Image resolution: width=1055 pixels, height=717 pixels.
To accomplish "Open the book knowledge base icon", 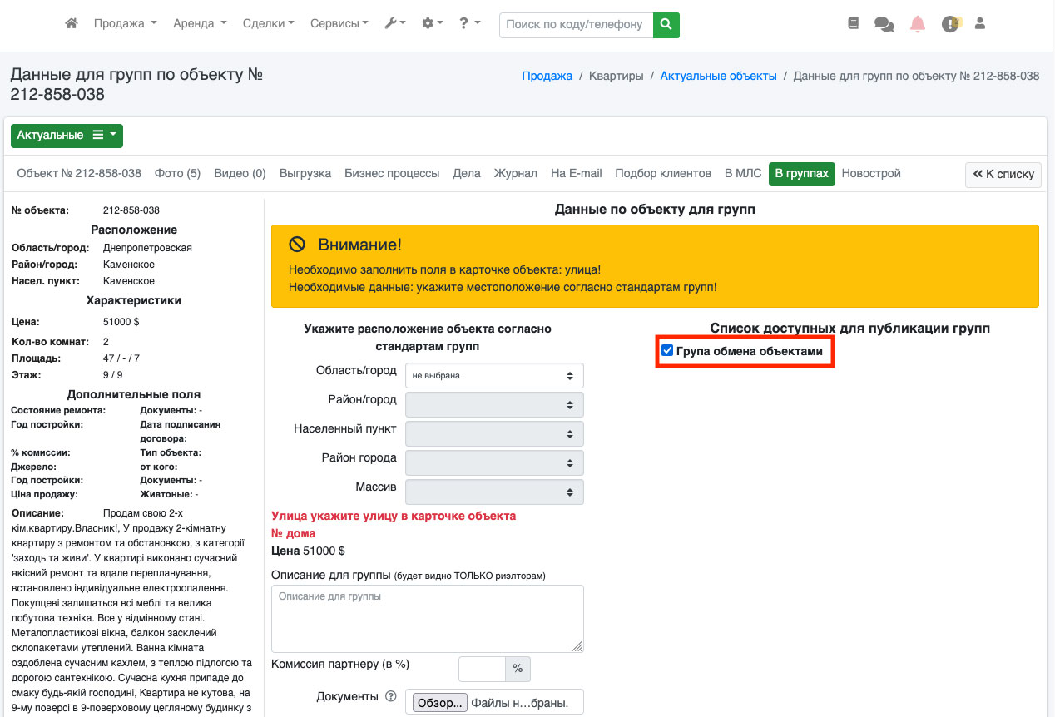I will (853, 24).
